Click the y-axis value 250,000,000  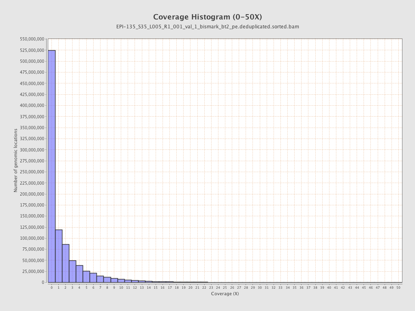[x=32, y=172]
